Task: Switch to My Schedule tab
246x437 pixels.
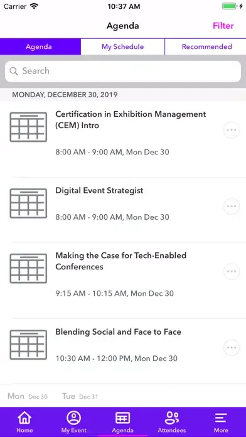Action: [x=123, y=46]
